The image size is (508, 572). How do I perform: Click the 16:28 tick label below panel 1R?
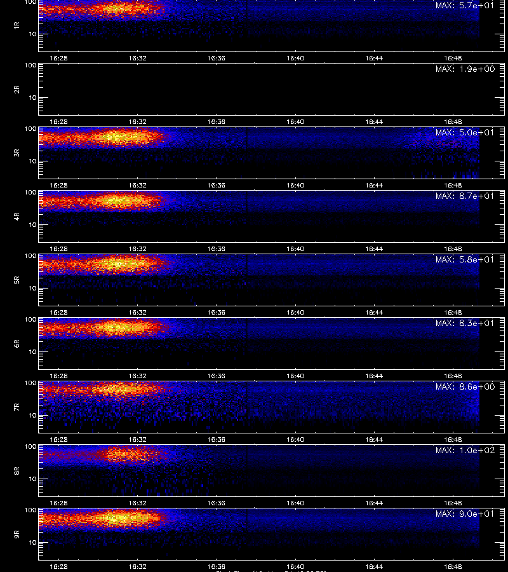[58, 58]
